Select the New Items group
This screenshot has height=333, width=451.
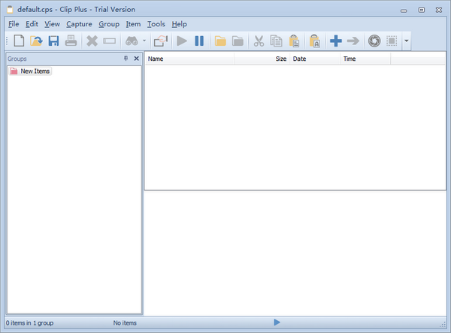pyautogui.click(x=35, y=71)
